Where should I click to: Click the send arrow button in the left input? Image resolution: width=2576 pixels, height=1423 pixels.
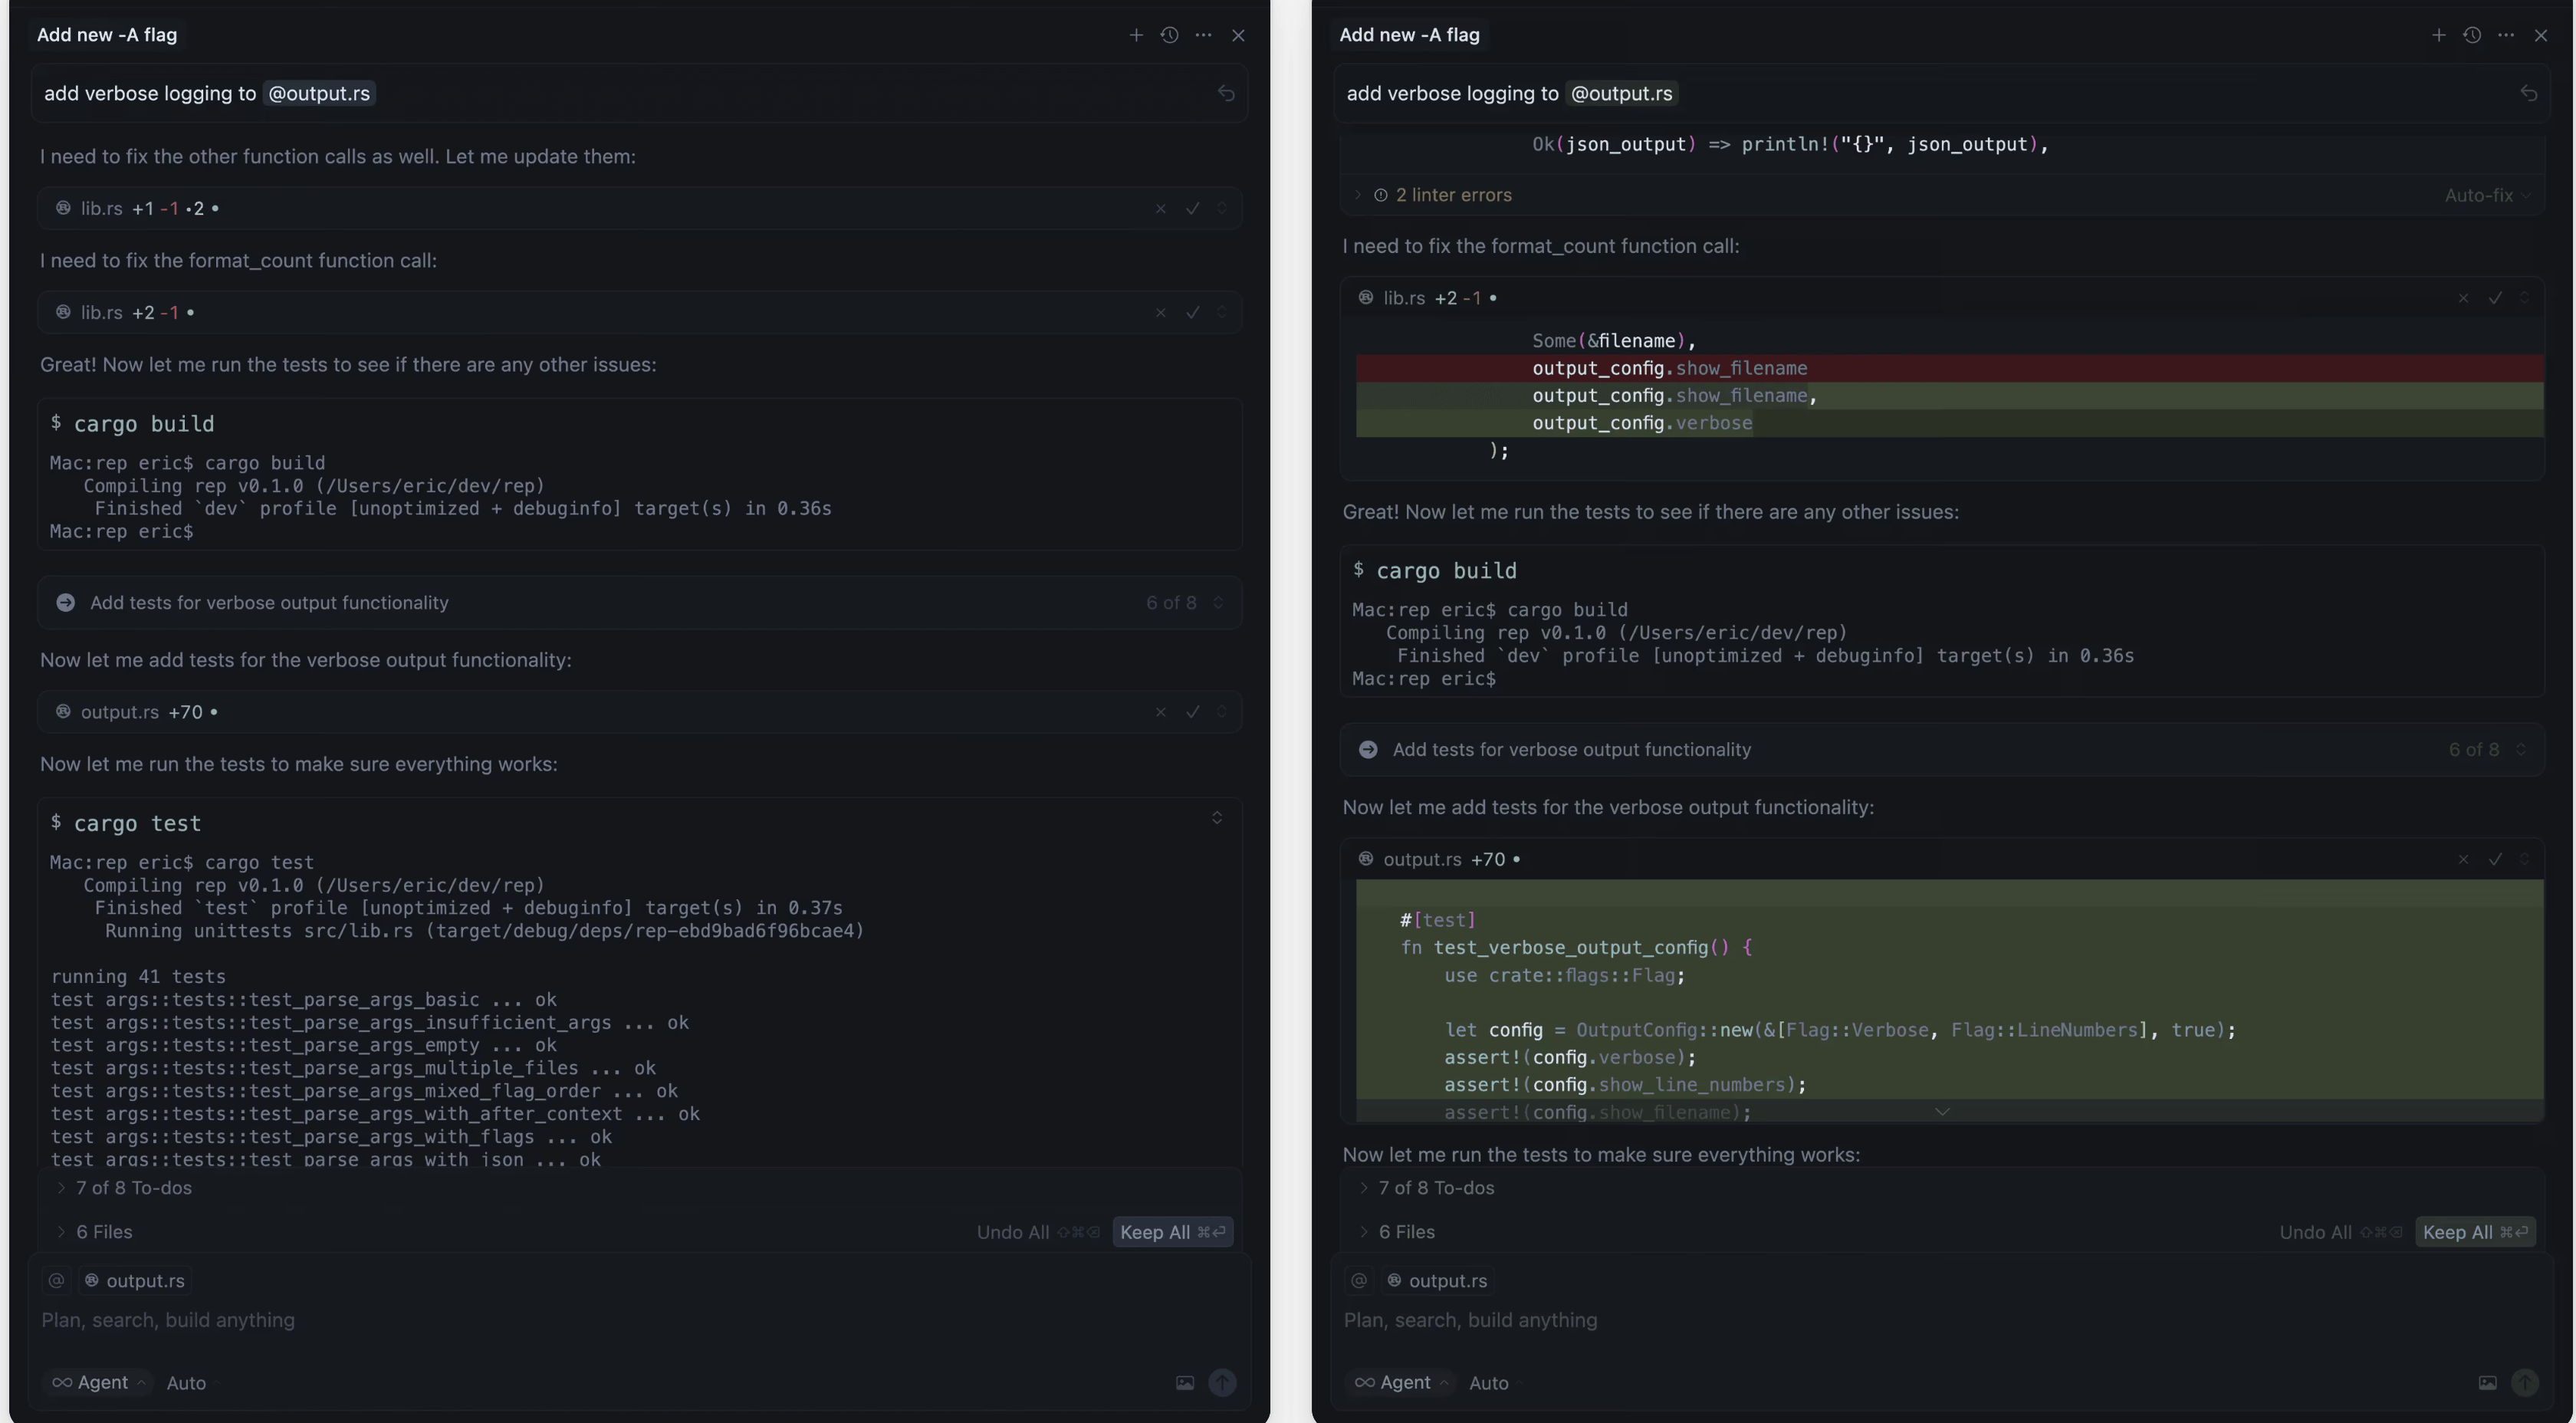(1222, 1383)
